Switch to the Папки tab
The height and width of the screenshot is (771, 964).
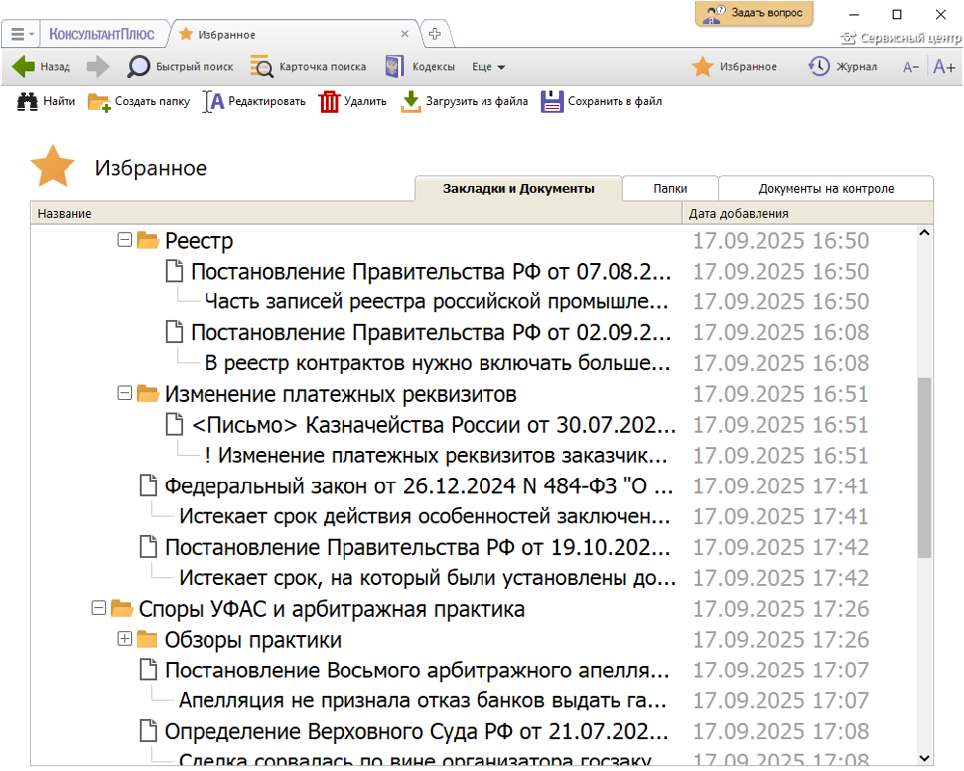pos(670,189)
